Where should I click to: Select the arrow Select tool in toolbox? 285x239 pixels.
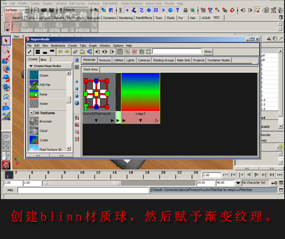click(x=6, y=41)
